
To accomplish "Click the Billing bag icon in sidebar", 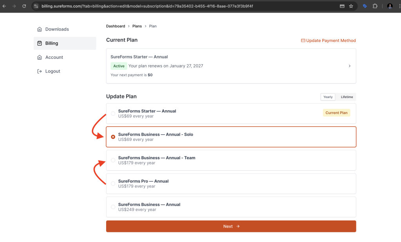I will pos(40,44).
